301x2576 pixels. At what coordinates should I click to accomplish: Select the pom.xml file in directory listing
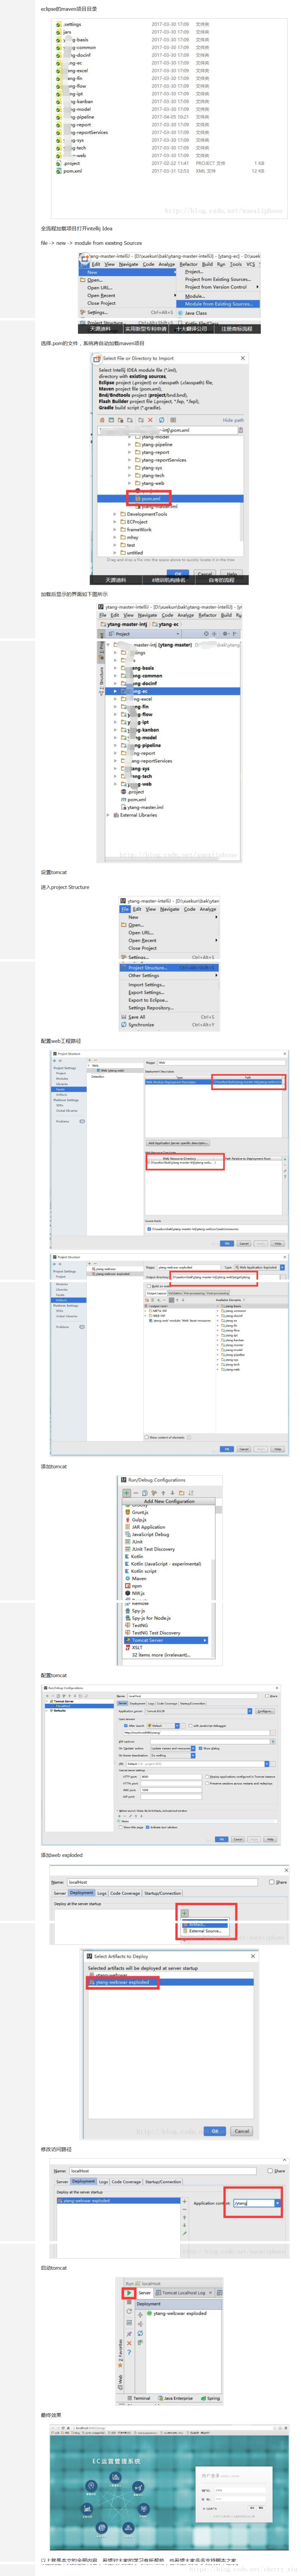tap(73, 171)
